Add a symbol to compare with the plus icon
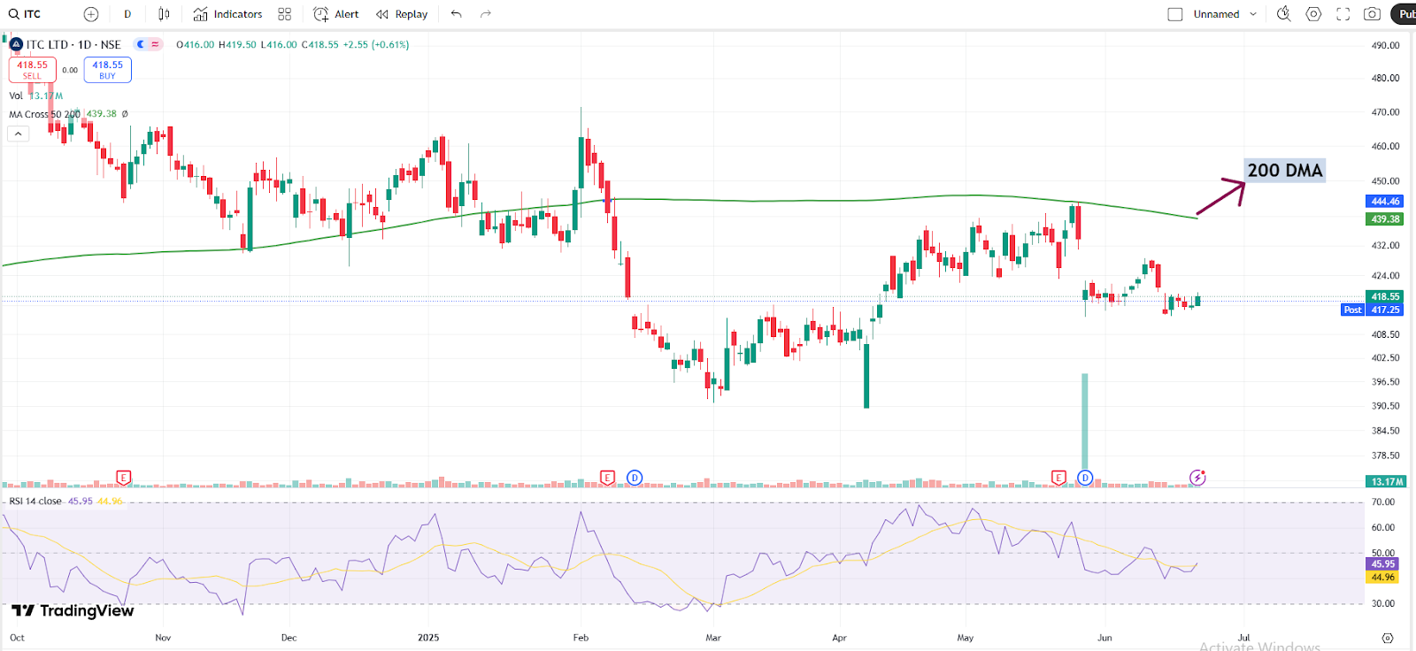The width and height of the screenshot is (1416, 651). click(91, 14)
